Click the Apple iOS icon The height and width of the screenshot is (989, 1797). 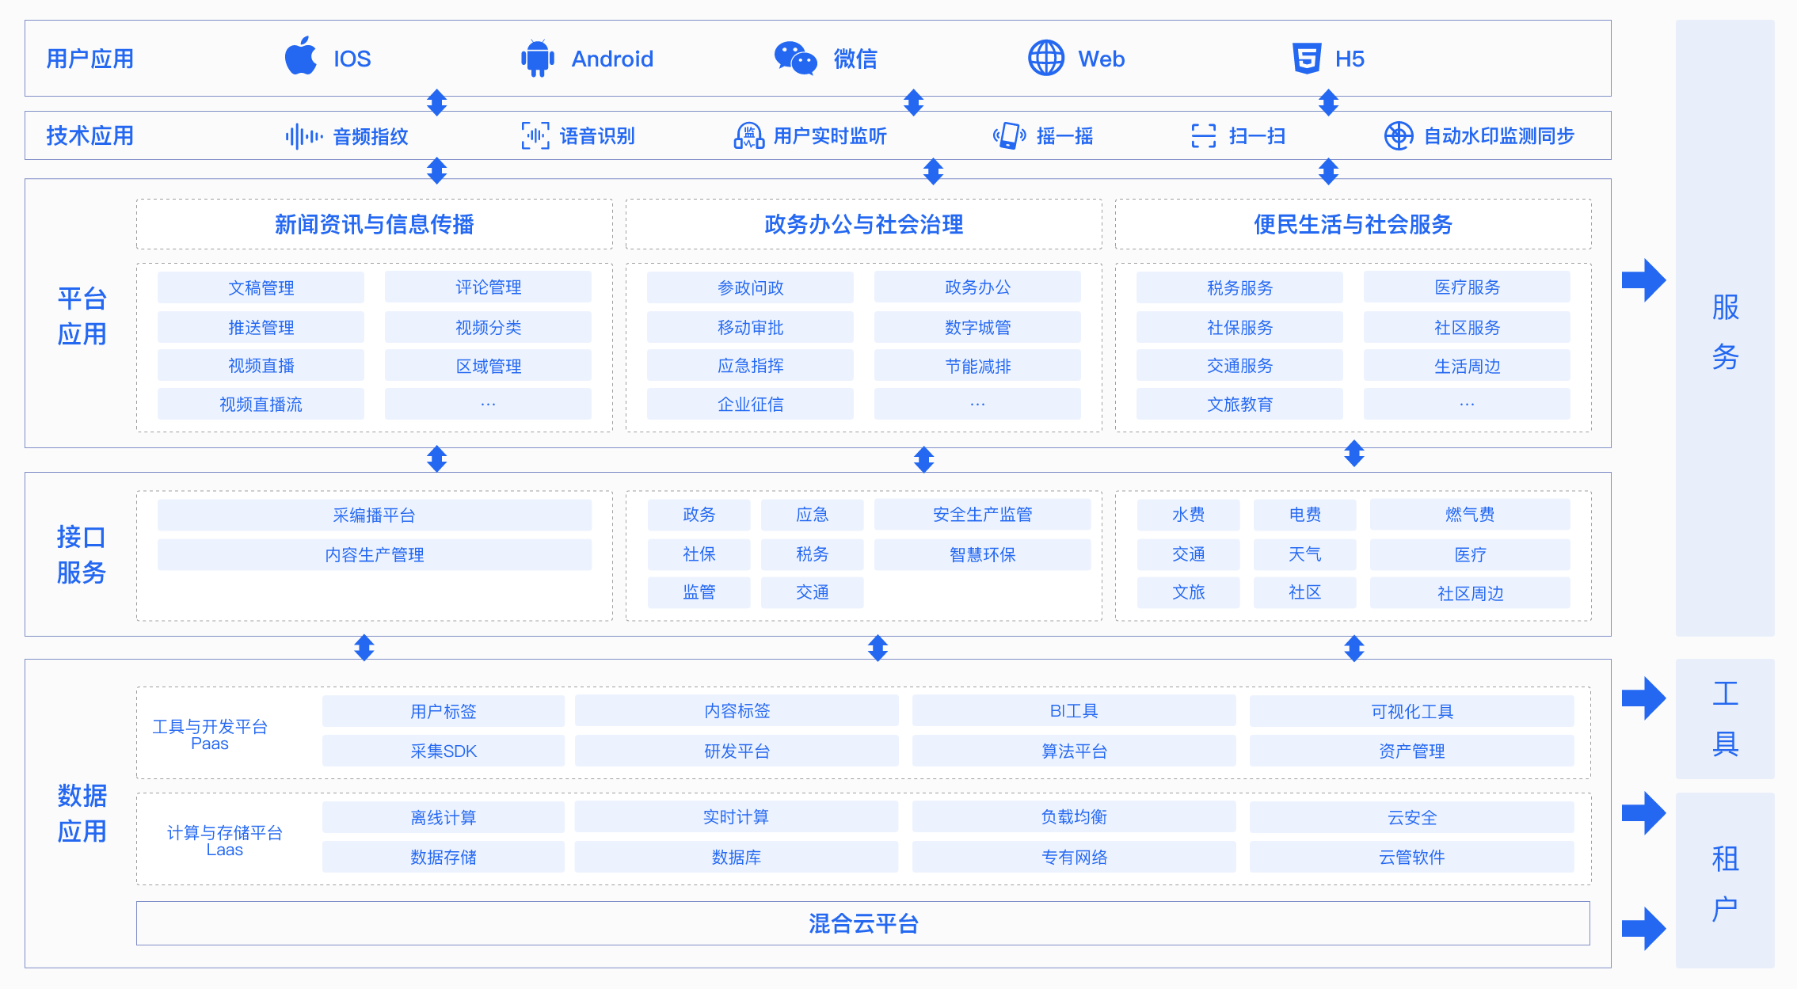(x=301, y=57)
